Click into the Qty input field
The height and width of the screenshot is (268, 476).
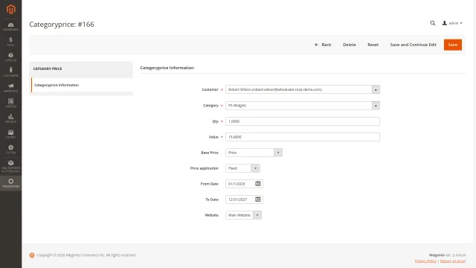[x=303, y=121]
